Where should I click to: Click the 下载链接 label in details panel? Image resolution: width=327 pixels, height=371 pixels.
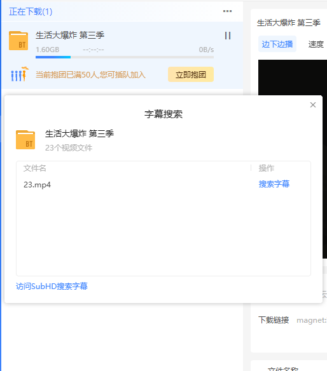click(x=274, y=320)
